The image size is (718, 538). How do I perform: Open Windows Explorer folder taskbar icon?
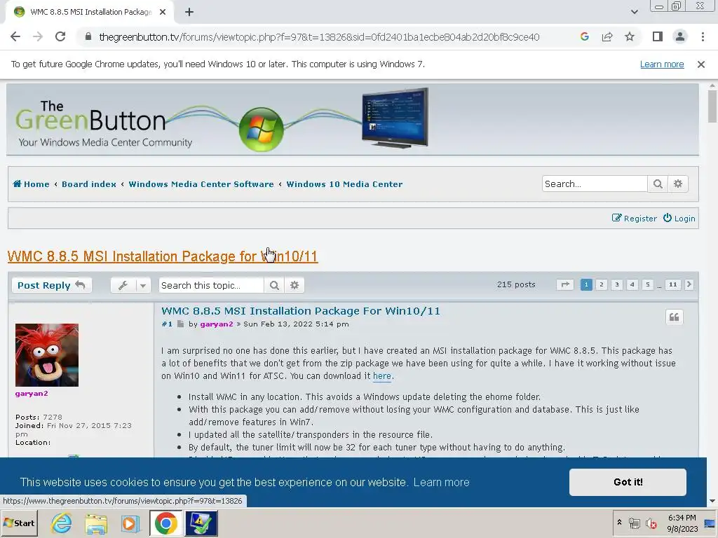point(96,523)
